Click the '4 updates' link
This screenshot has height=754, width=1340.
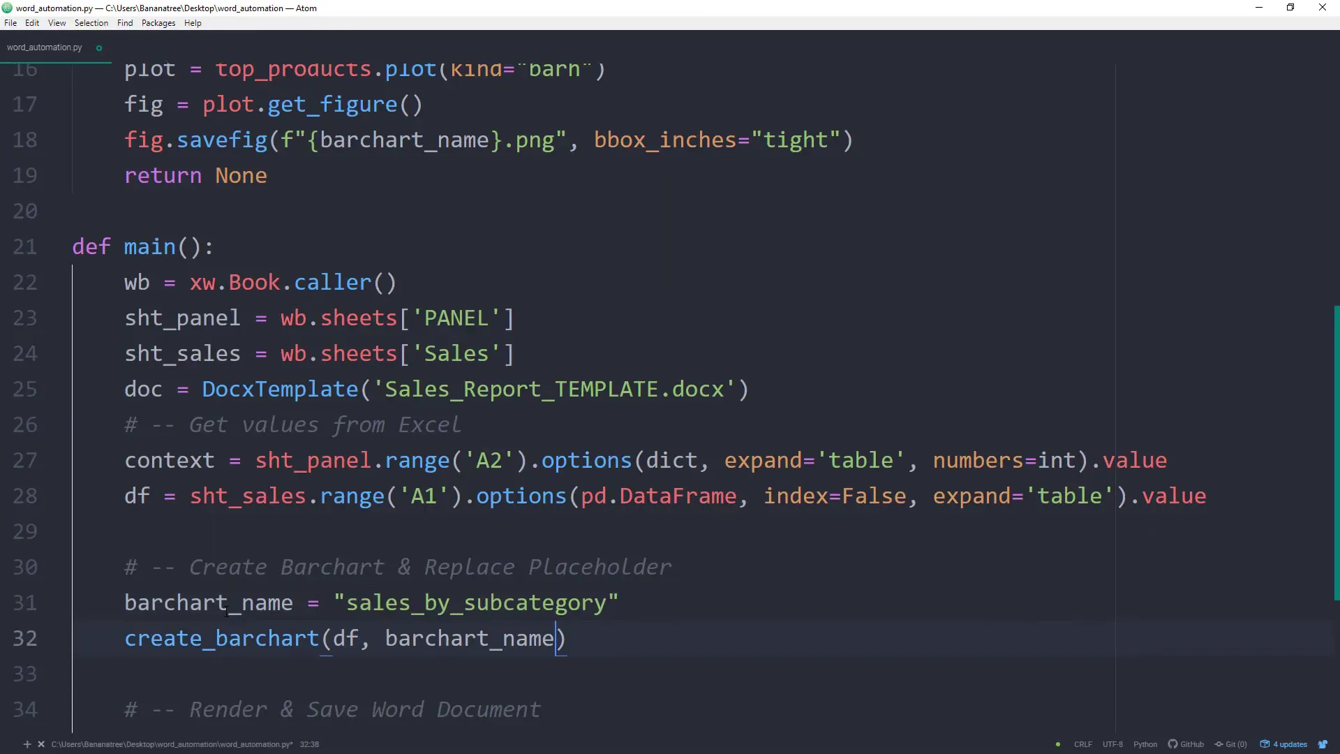(1290, 744)
